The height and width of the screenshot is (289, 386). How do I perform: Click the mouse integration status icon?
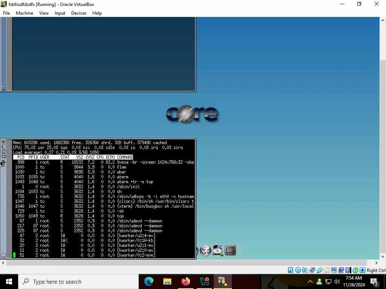(x=355, y=270)
